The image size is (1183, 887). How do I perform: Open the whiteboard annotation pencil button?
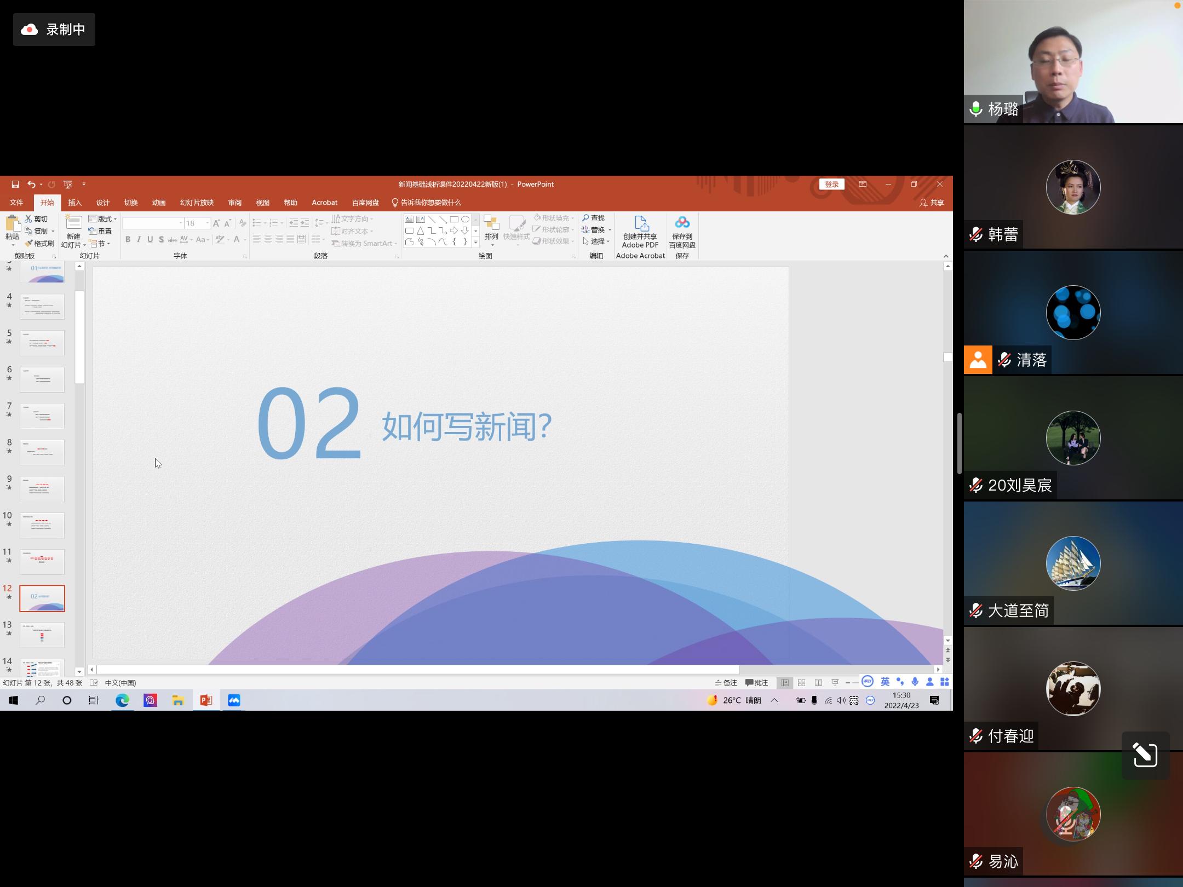click(x=1145, y=755)
